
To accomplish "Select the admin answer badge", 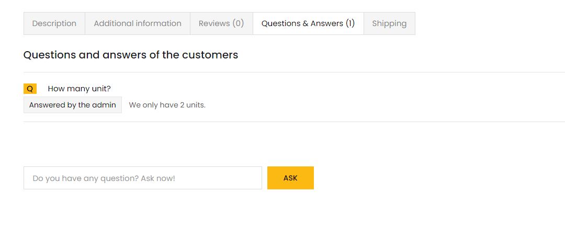I will pyautogui.click(x=73, y=105).
